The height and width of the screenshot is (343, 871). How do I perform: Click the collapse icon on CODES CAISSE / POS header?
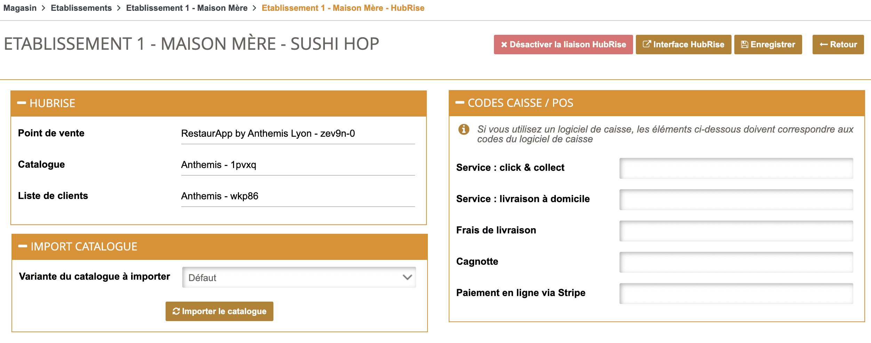tap(460, 102)
